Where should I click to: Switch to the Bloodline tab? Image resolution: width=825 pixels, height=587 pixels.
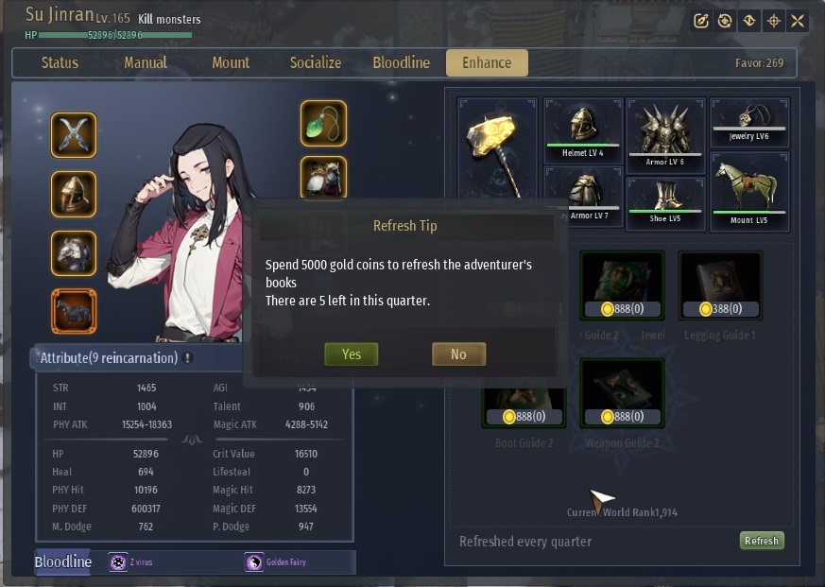[x=401, y=62]
